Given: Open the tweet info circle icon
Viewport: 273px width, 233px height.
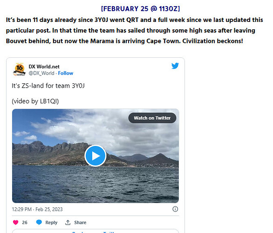Looking at the screenshot, I should [x=175, y=209].
